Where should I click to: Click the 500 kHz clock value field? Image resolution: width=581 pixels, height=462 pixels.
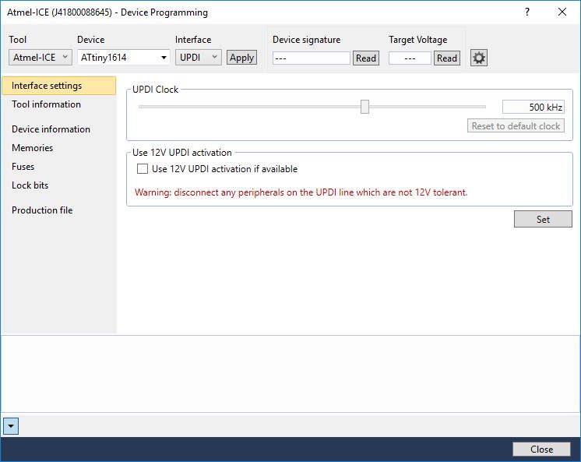(x=533, y=107)
